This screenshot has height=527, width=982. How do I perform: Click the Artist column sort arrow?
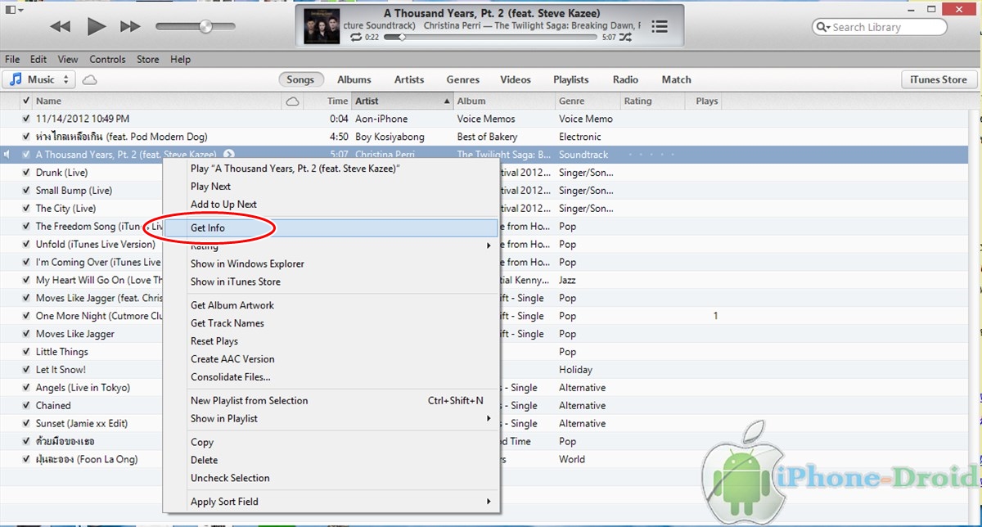[447, 101]
